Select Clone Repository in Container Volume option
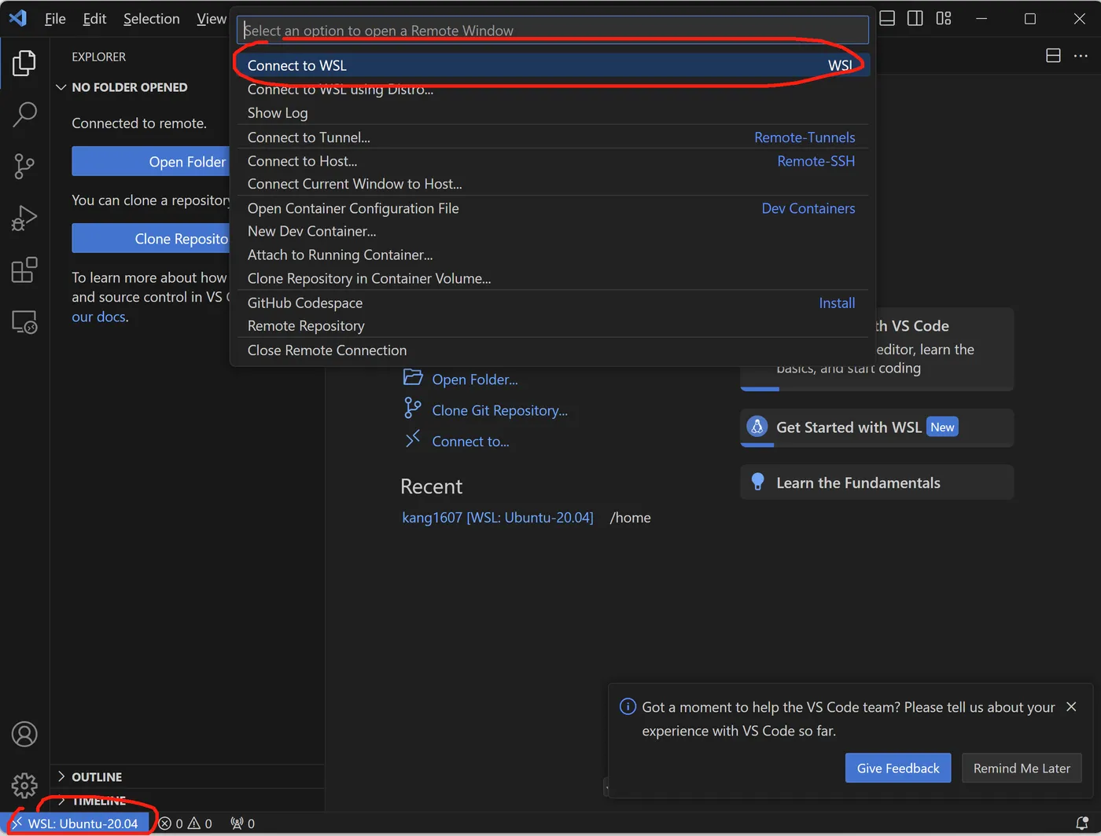 [552, 278]
